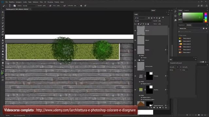Open layer filter type dropdown
The image size is (209, 117).
140,18
